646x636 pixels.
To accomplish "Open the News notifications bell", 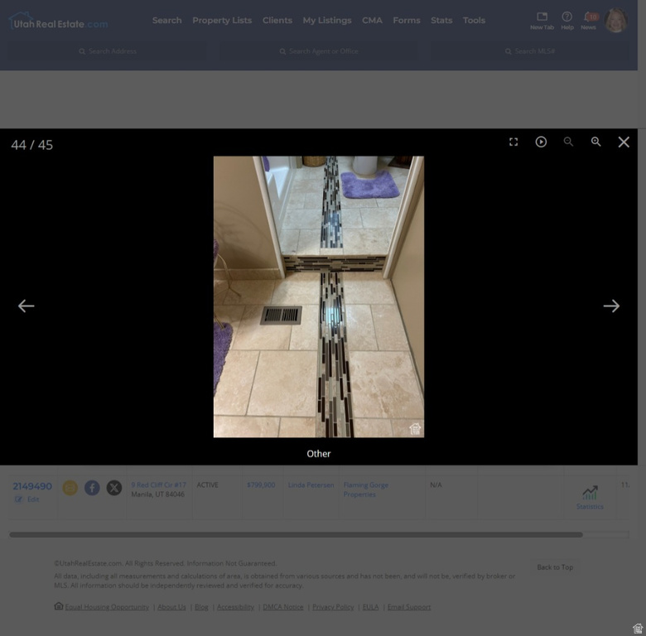I will pyautogui.click(x=588, y=20).
